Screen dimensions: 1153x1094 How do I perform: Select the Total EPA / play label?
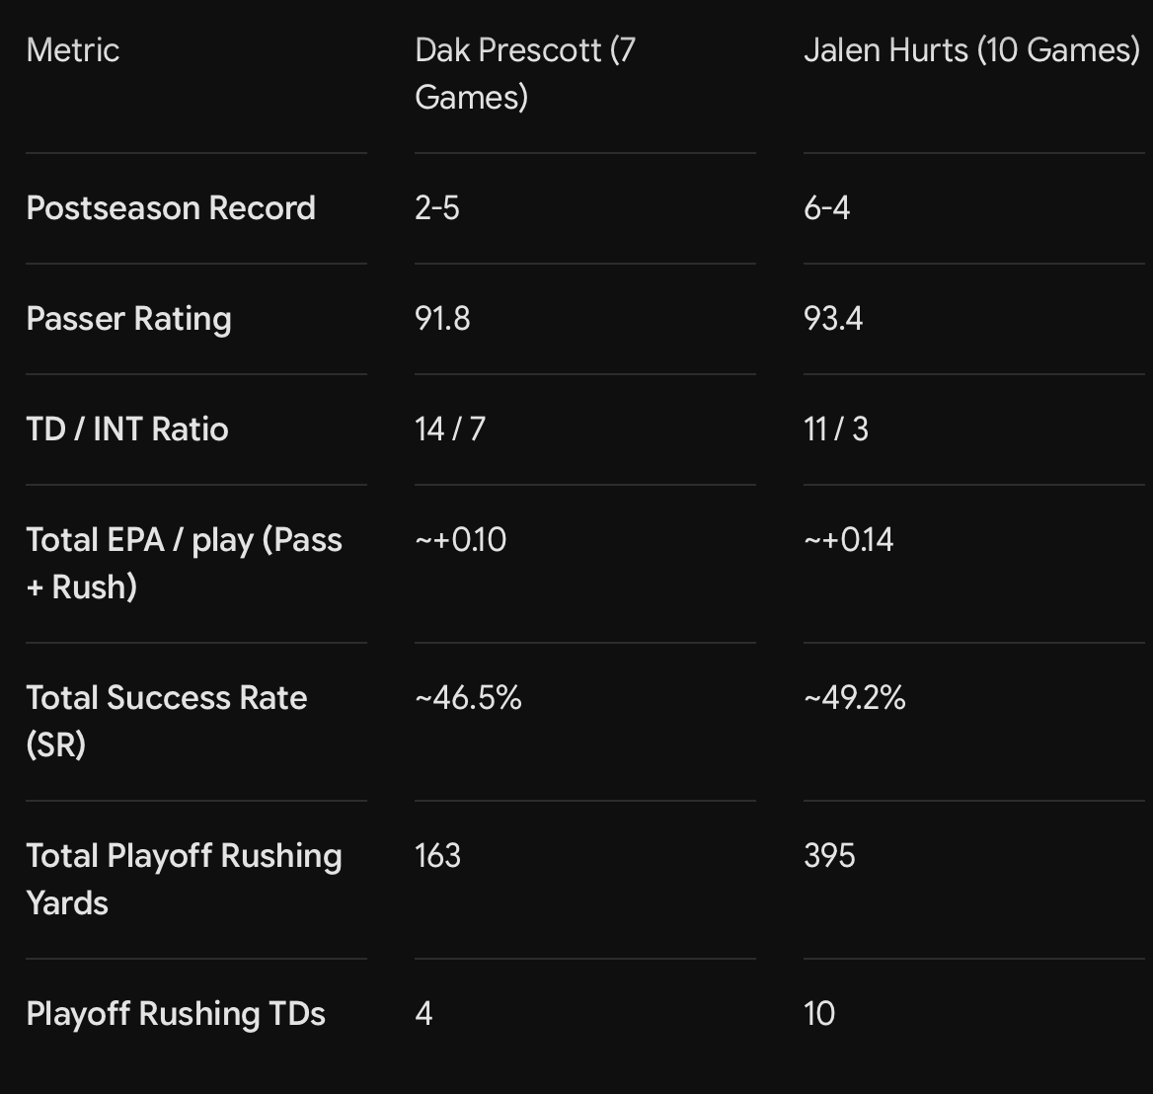184,564
